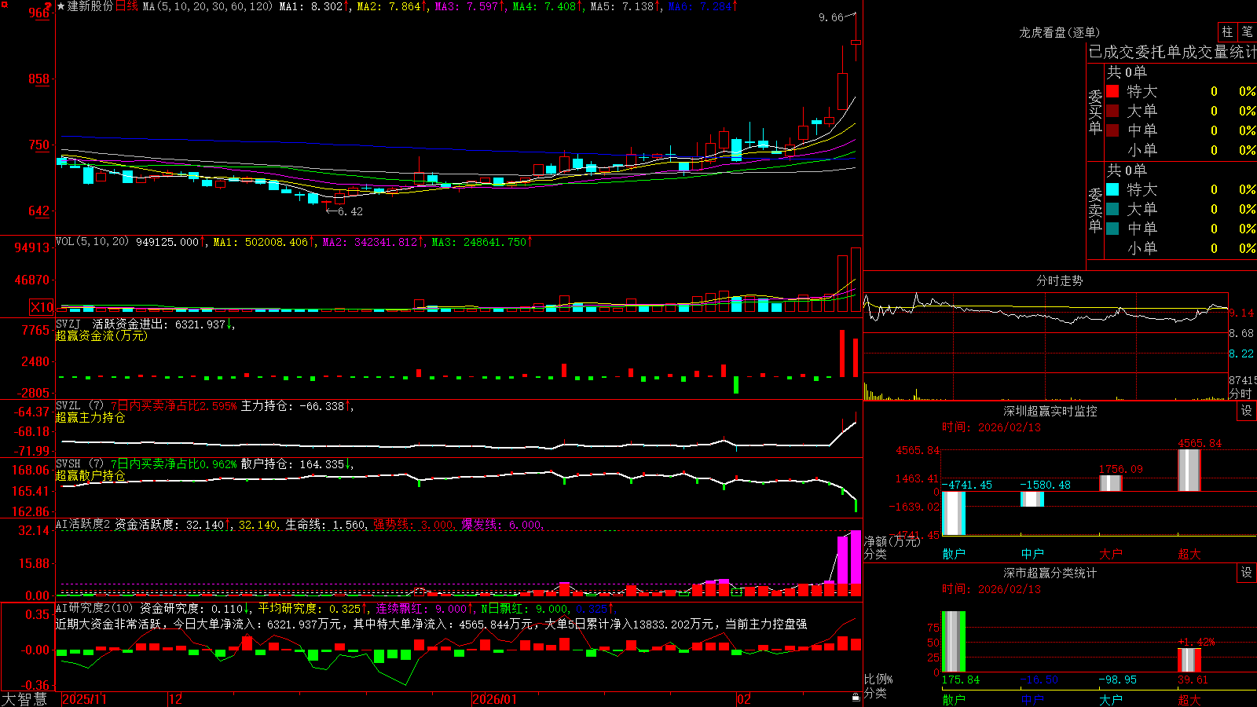Click the 大智慧 logo at bottom-left
Viewport: 1257px width, 707px height.
24,698
